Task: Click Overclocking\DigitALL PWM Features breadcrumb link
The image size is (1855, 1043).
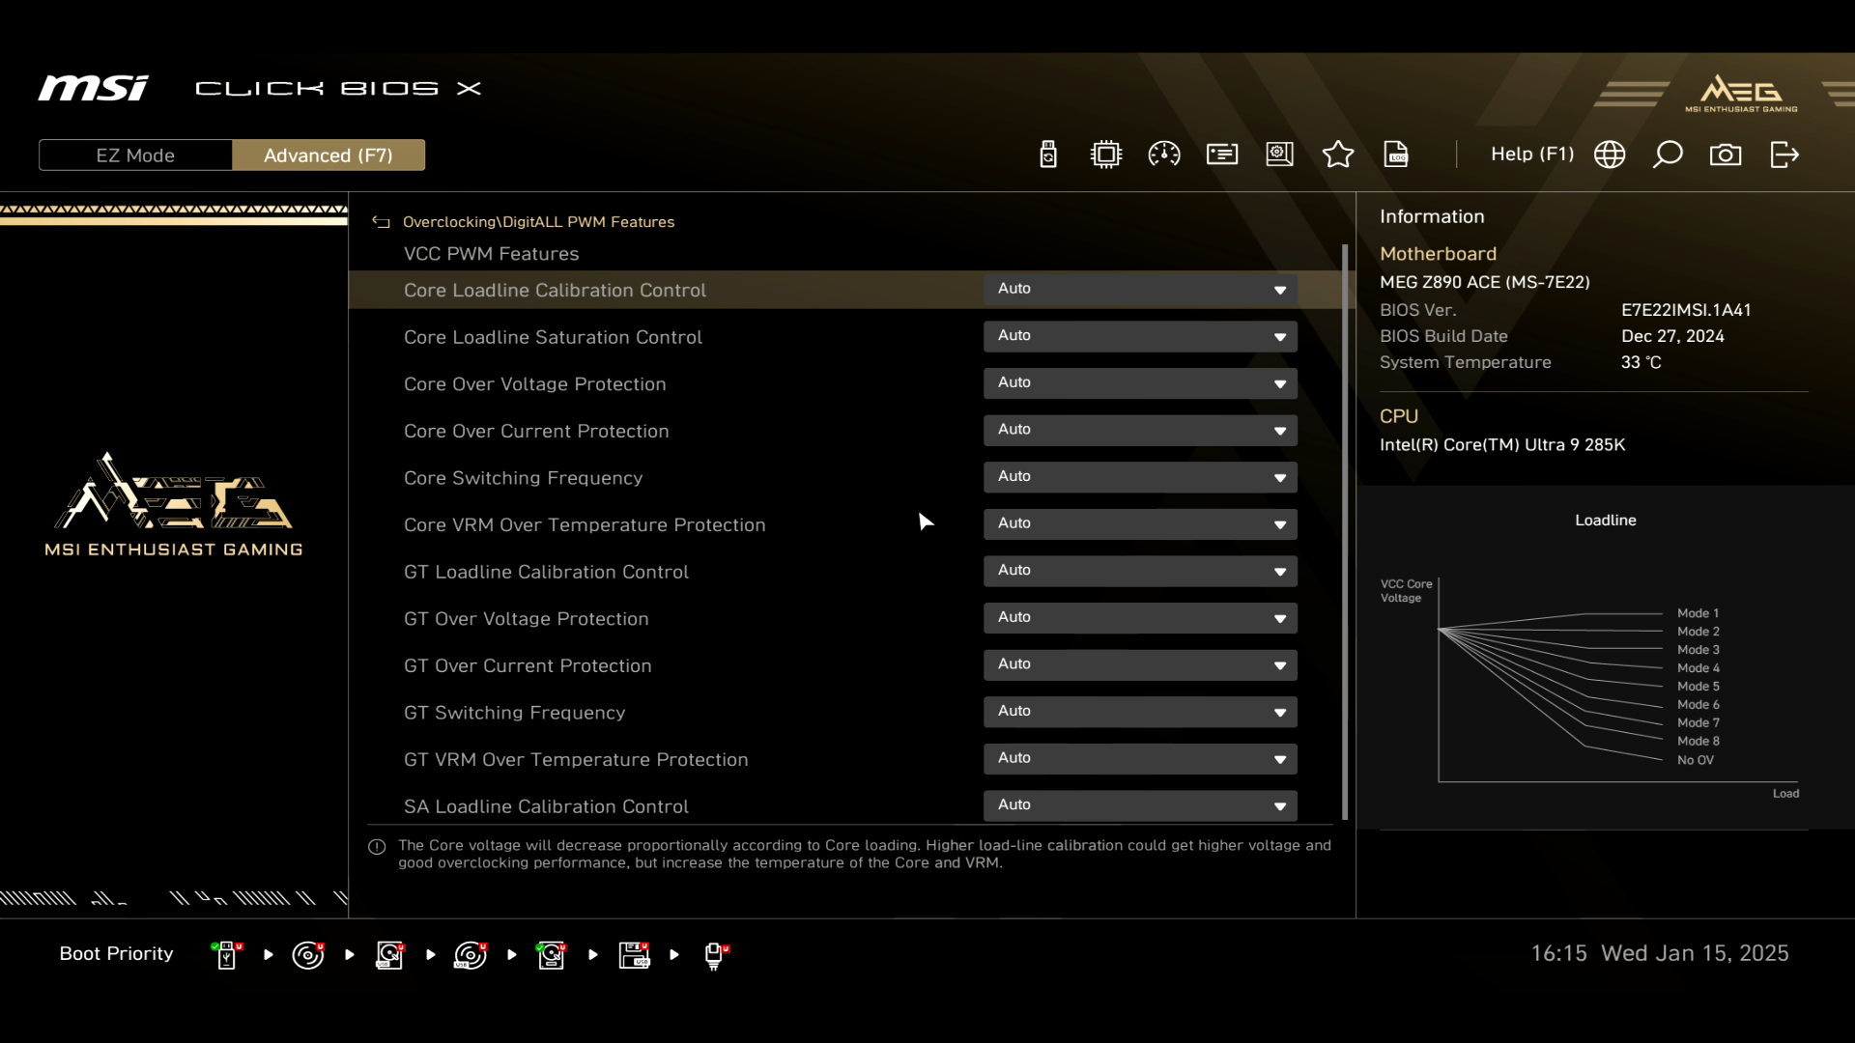Action: [538, 222]
